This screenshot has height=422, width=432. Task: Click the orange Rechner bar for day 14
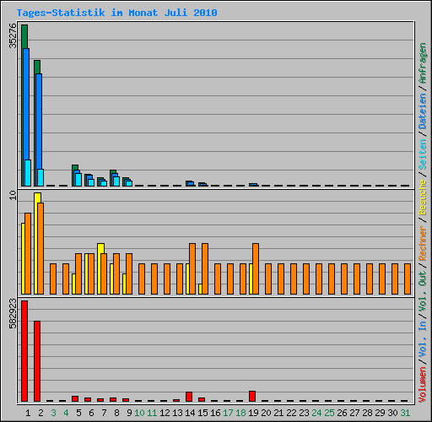click(192, 268)
